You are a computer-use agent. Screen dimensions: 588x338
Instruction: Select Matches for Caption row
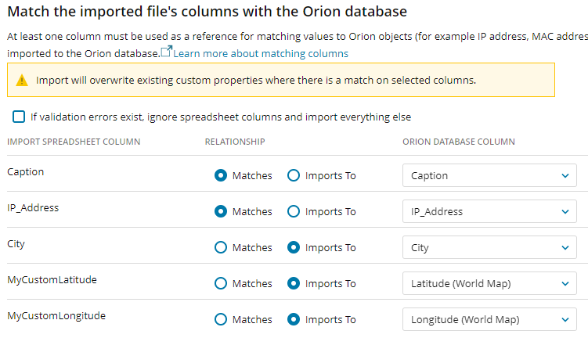[221, 175]
